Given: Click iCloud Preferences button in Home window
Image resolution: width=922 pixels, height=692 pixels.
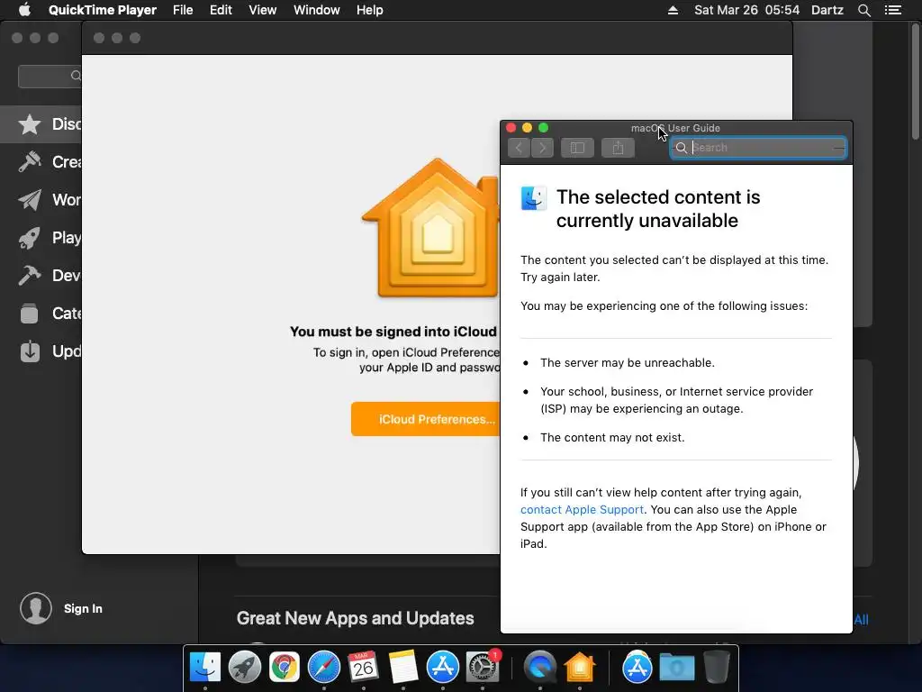Looking at the screenshot, I should (x=426, y=419).
